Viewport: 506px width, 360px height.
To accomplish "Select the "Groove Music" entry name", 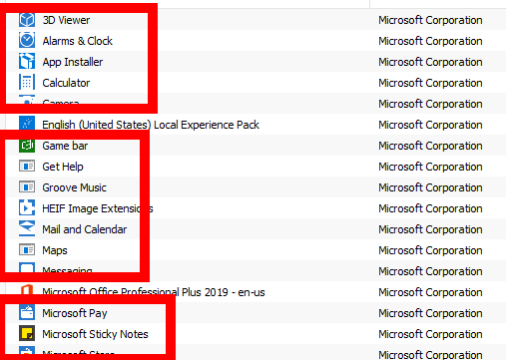I will (x=74, y=187).
